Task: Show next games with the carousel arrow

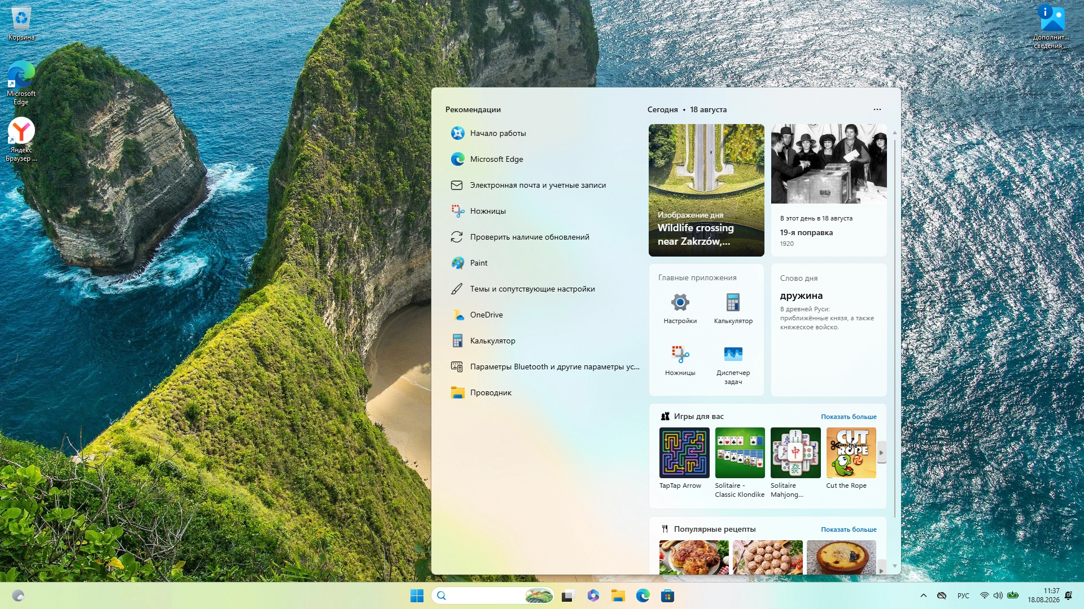Action: (x=881, y=453)
